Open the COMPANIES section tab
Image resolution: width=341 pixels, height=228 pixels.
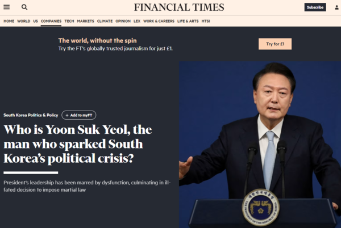point(51,21)
